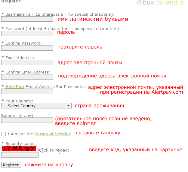The image size is (188, 172).
Task: Click the Username characters label
Action: (x=60, y=14)
